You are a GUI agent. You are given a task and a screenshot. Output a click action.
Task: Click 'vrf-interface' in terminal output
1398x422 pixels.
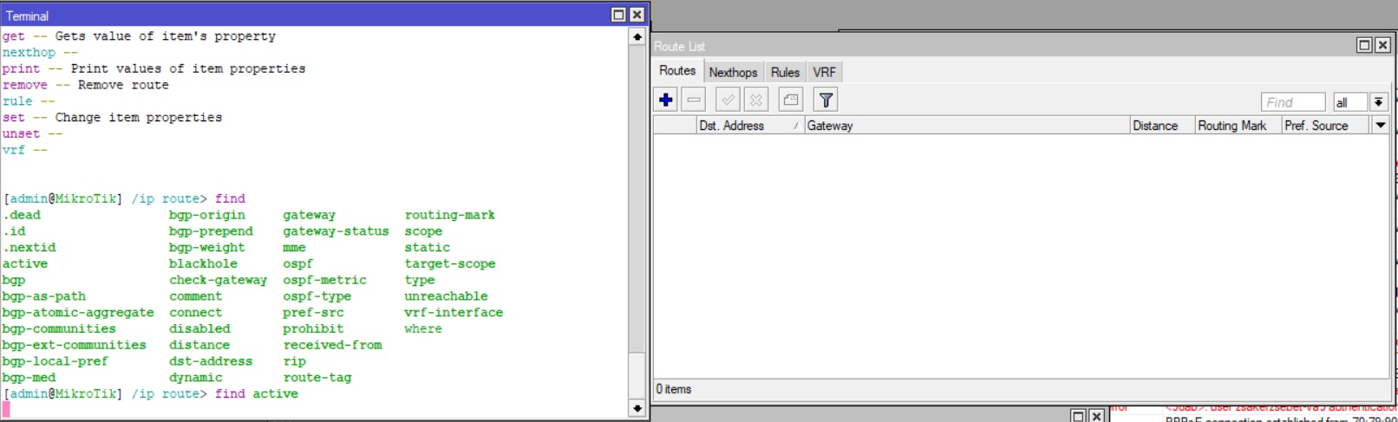(454, 313)
